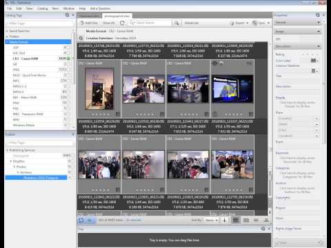Click the Sync toolbar icon
The image size is (331, 248).
click(254, 23)
